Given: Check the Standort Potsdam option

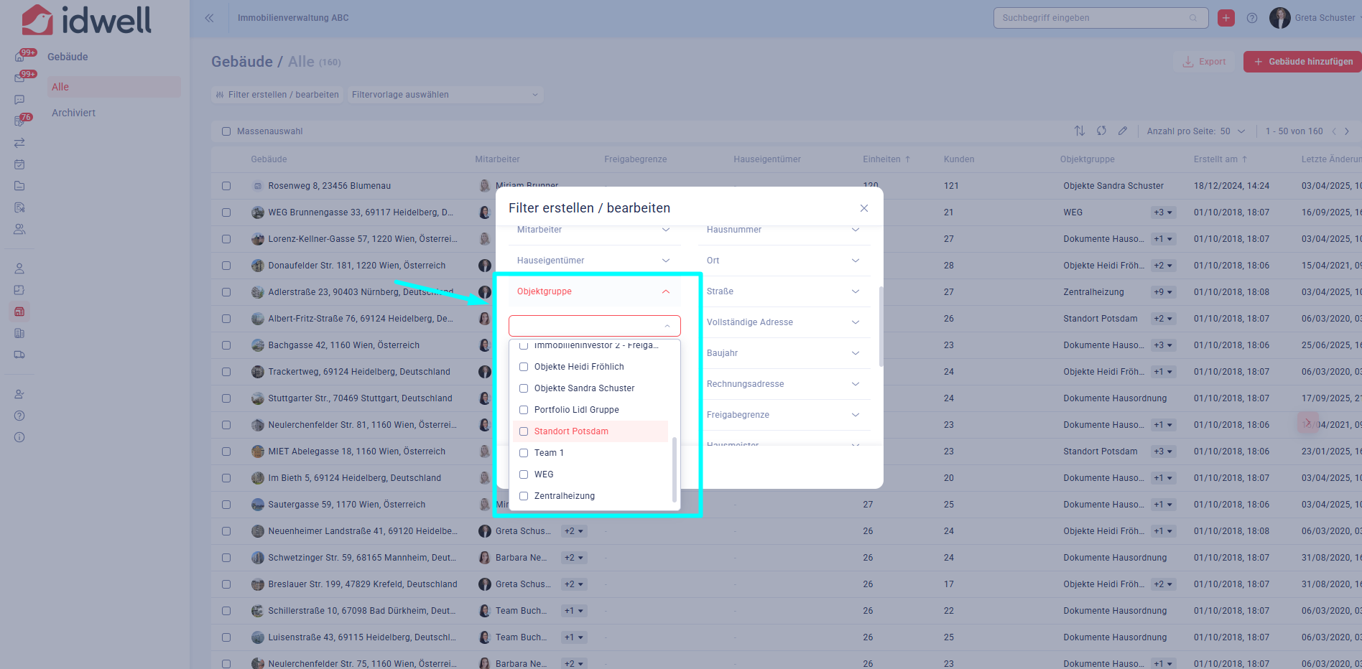Looking at the screenshot, I should [x=524, y=431].
